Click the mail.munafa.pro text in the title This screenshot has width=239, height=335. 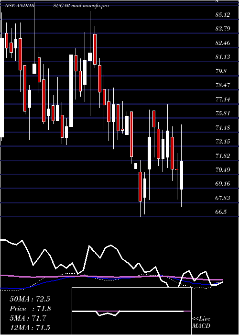click(90, 6)
